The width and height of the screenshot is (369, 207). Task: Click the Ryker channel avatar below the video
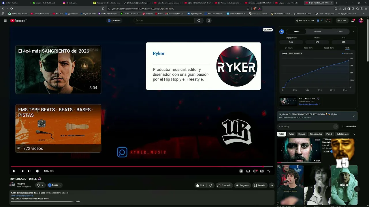tap(12, 185)
